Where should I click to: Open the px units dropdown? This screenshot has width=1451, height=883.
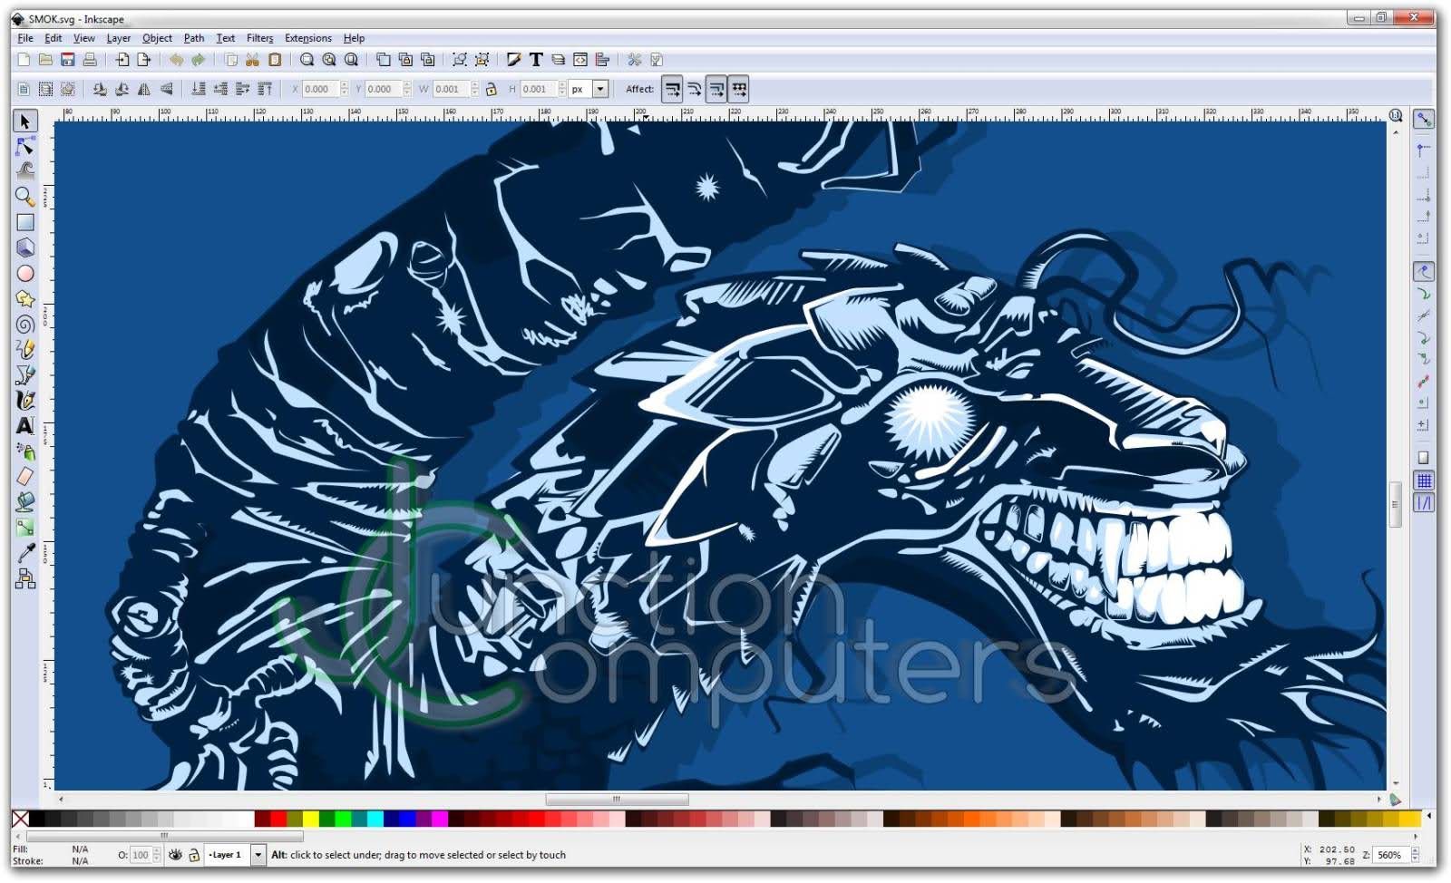(x=600, y=89)
